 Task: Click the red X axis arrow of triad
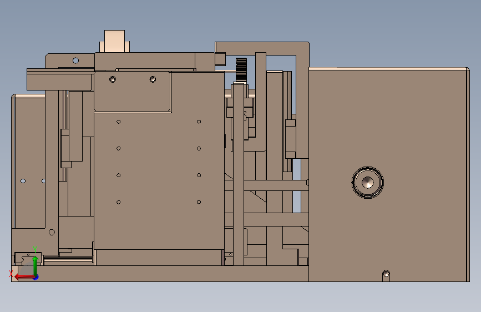[x=24, y=277]
